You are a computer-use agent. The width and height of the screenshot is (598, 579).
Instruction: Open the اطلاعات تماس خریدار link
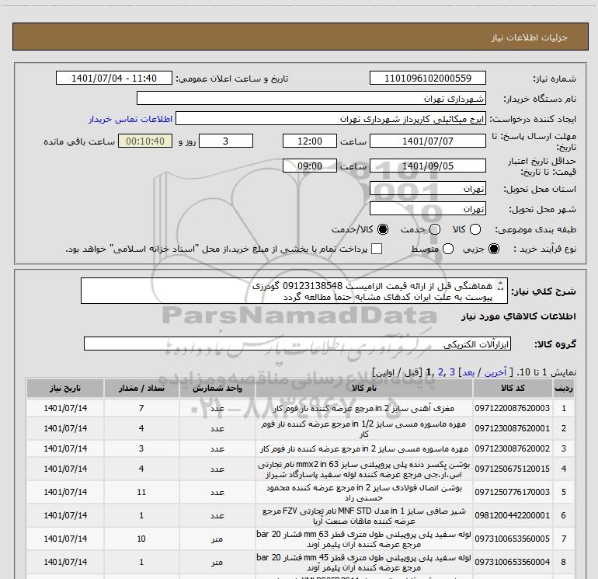point(130,119)
